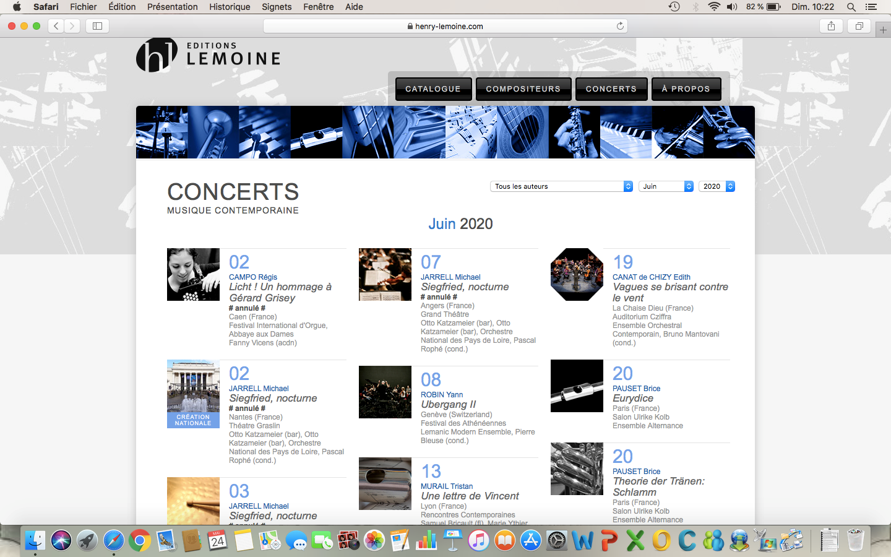Click 'Vagues se brisant contre le vent'
Screen dimensions: 891x557
point(670,293)
